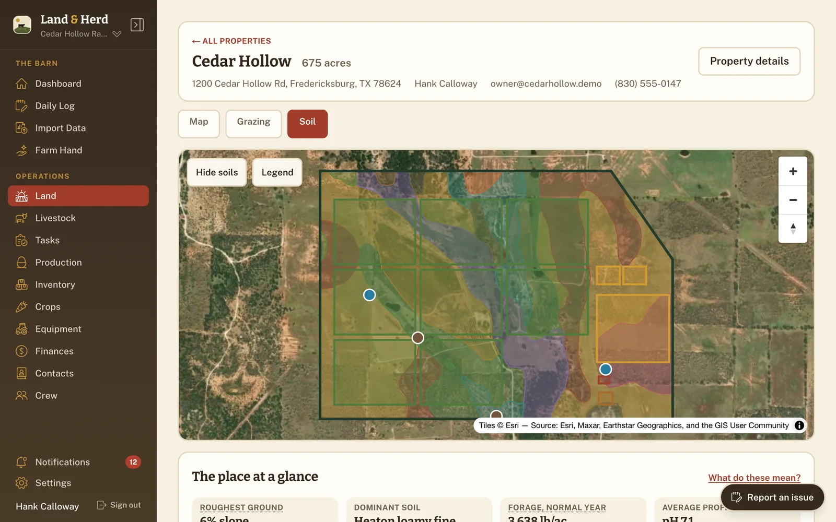Open the ranch switcher chevron
The image size is (836, 522).
[x=117, y=34]
